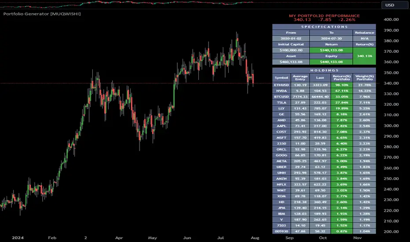Click the Weight(%) Portfolio column header
The height and width of the screenshot is (242, 410).
coord(365,78)
